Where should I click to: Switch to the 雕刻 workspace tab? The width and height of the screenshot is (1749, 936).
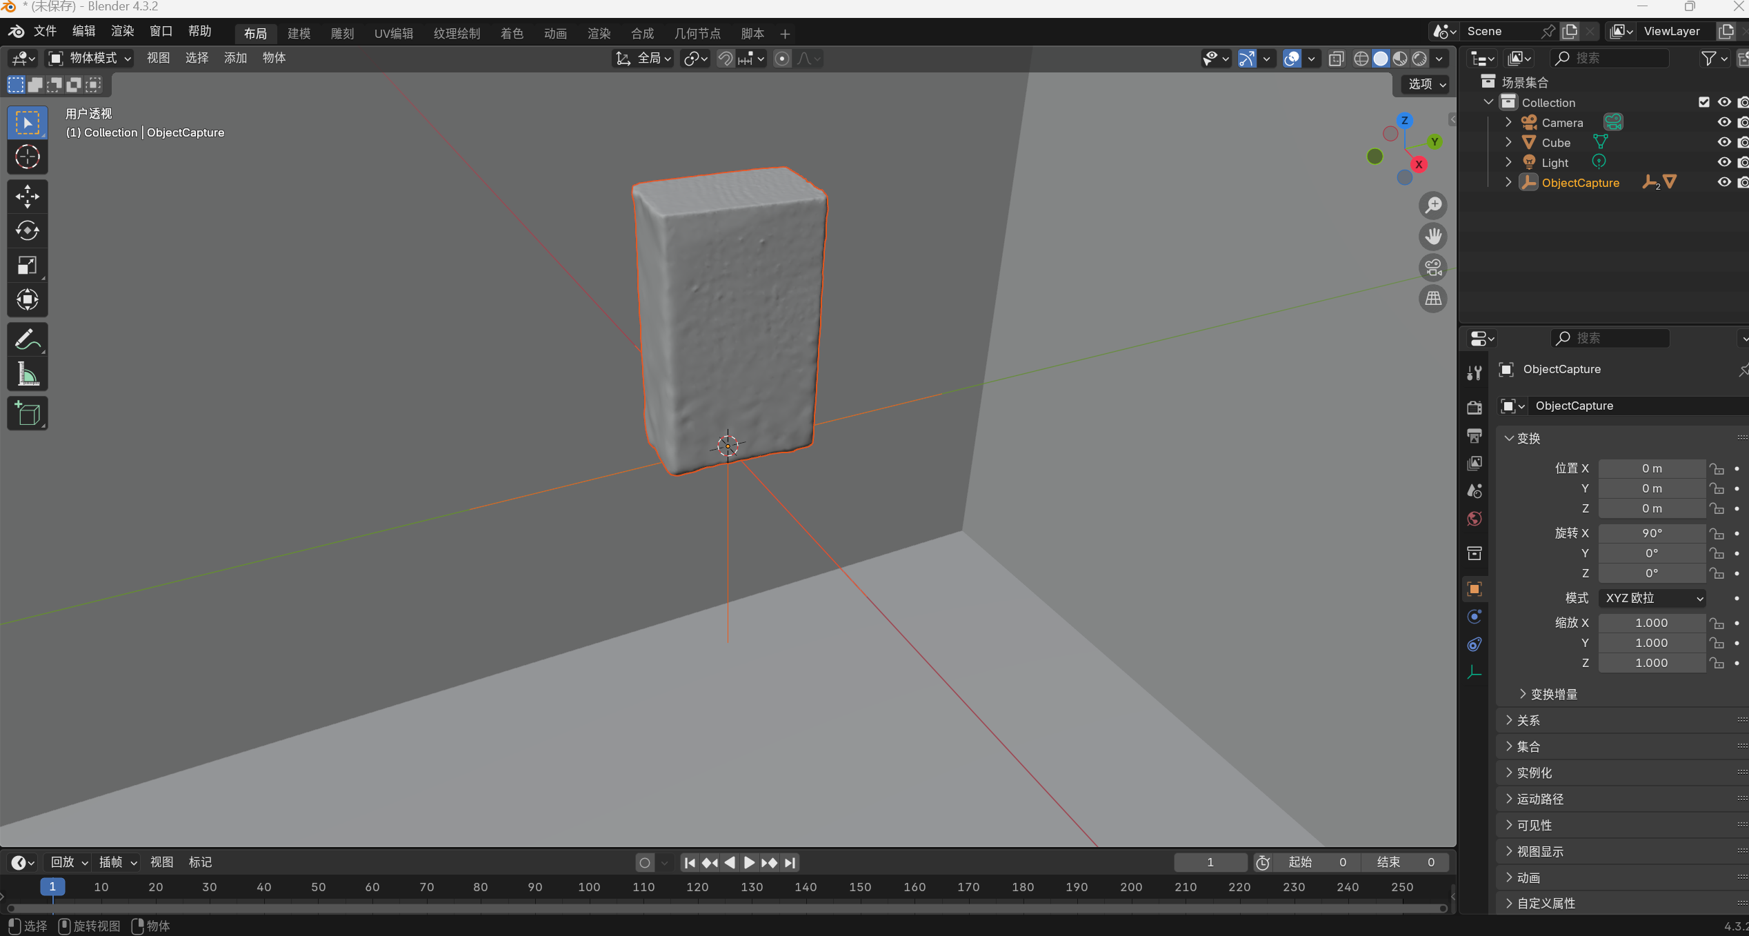click(x=342, y=34)
